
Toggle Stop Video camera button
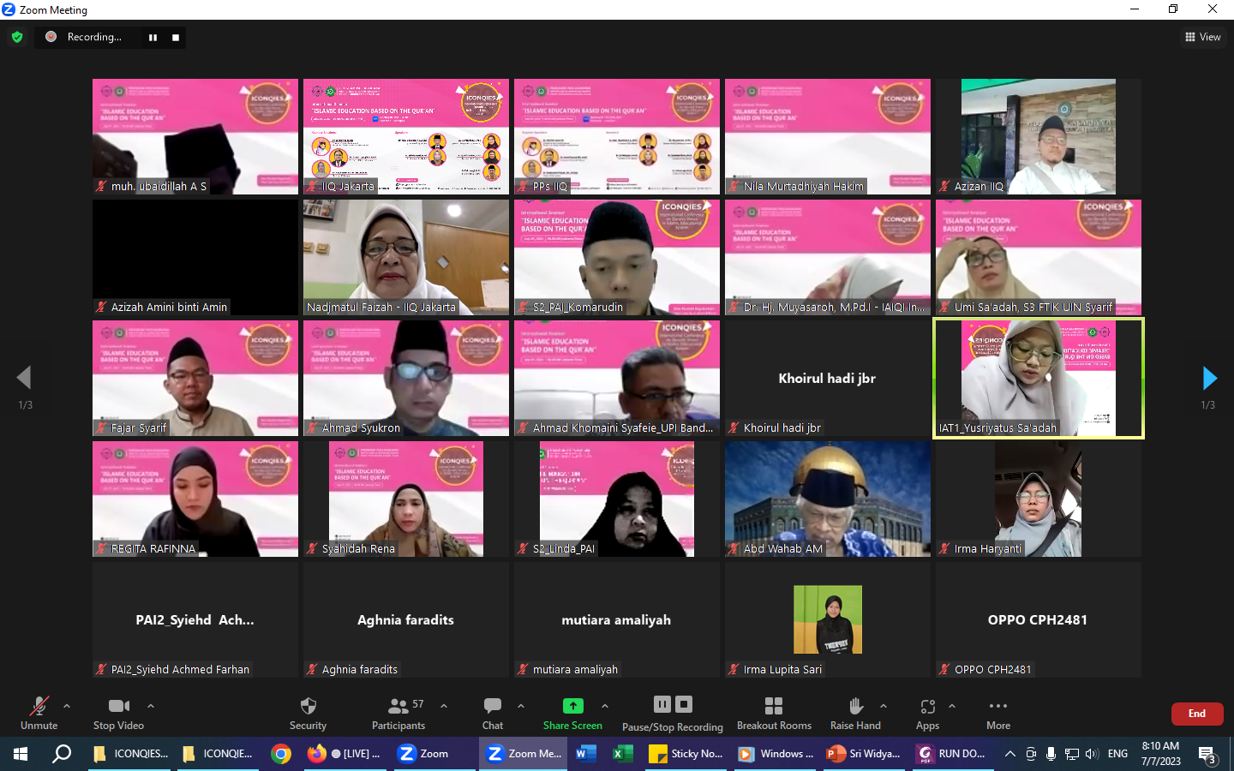(x=119, y=706)
